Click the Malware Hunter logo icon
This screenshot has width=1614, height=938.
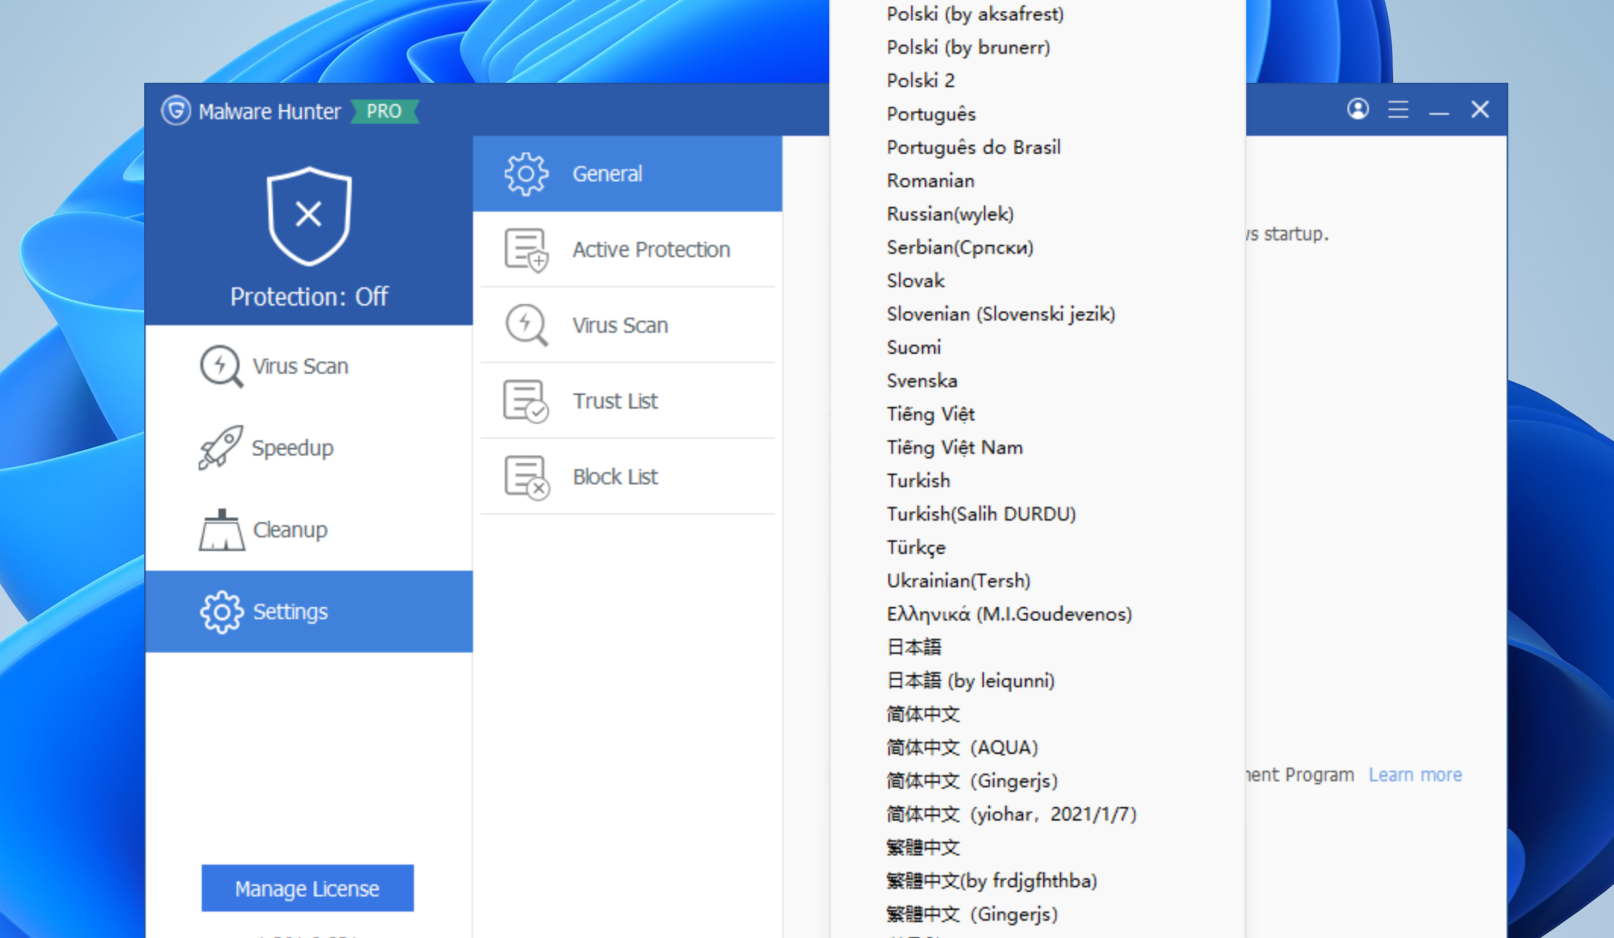coord(176,110)
